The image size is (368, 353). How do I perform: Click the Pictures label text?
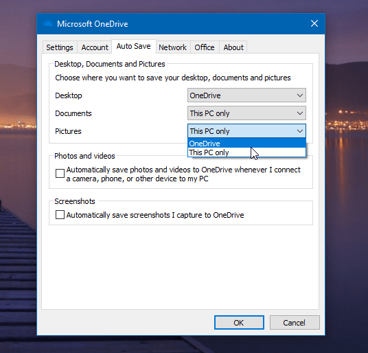click(68, 131)
